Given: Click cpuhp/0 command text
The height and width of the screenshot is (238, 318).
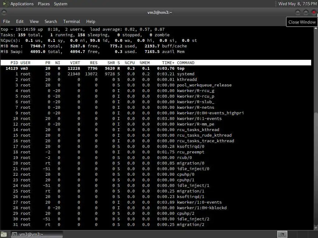Looking at the screenshot, I should [186, 174].
